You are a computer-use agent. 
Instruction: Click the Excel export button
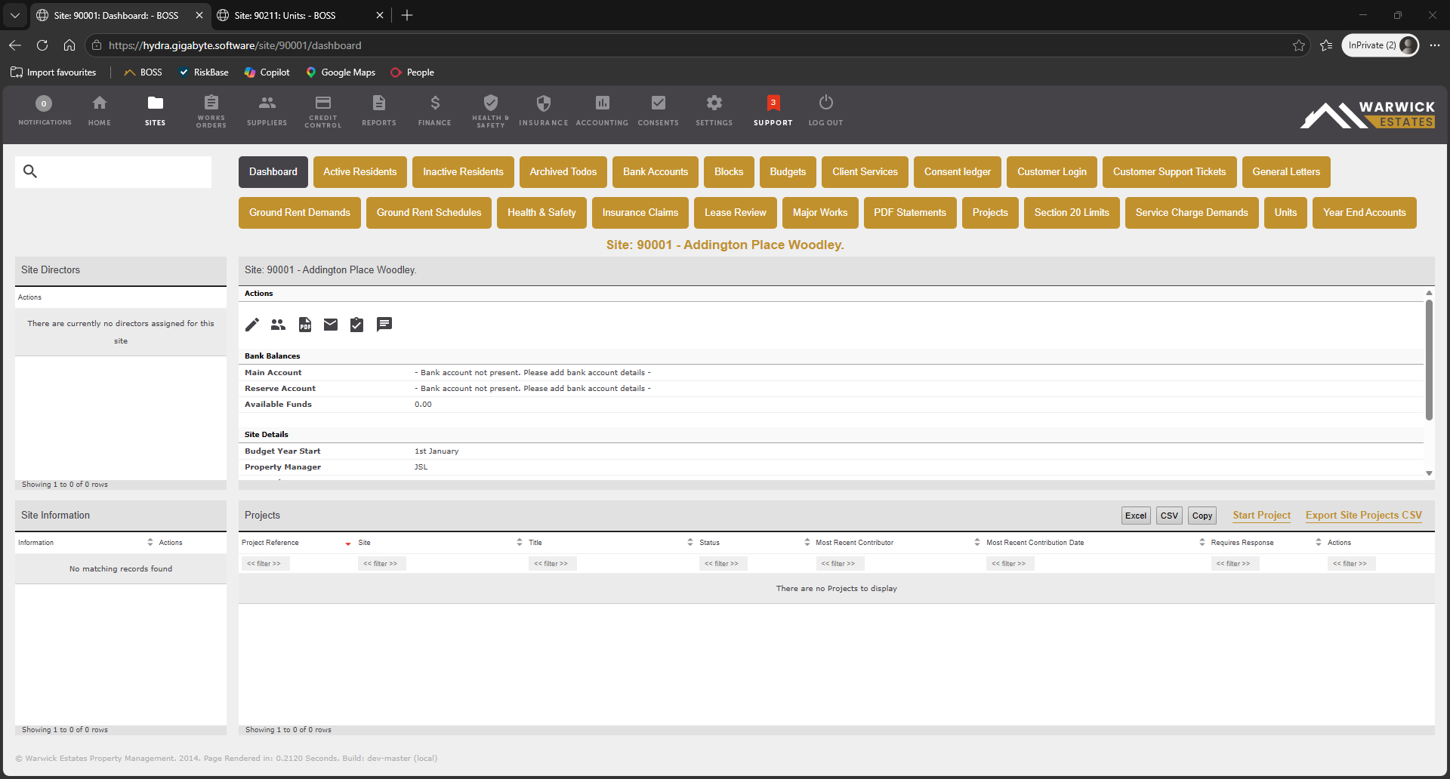coord(1136,516)
